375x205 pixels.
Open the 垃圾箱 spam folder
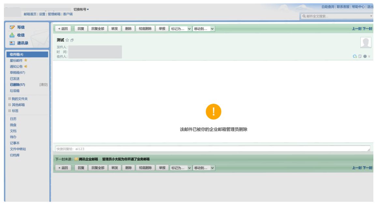[15, 91]
